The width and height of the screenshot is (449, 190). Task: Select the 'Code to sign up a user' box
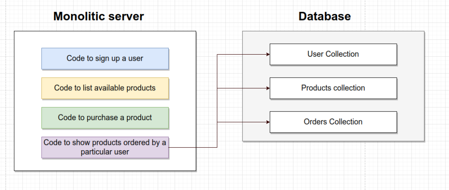coord(105,59)
